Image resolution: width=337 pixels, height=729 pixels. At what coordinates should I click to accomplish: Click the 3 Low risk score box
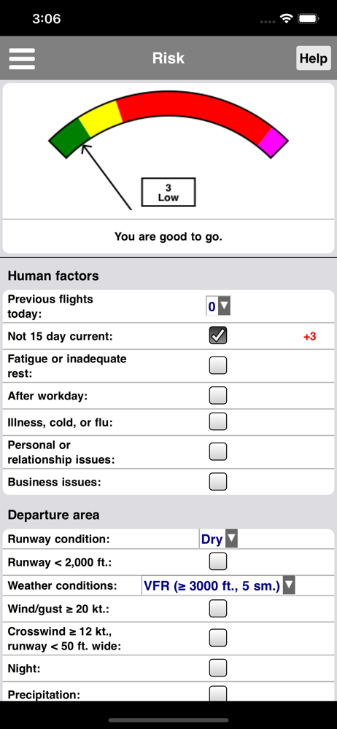point(168,192)
